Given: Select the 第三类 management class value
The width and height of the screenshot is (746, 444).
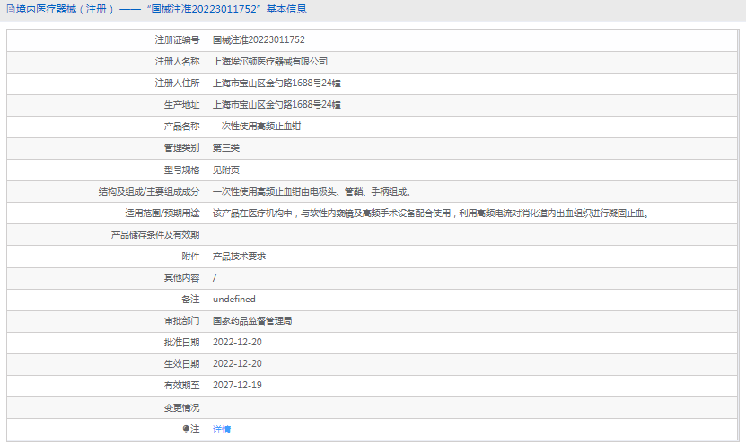Looking at the screenshot, I should coord(226,148).
